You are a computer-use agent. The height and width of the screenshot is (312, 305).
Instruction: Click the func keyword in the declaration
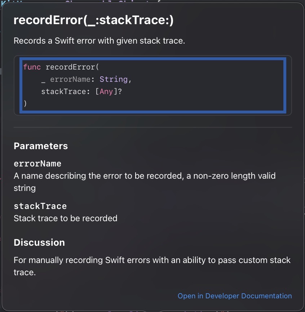[x=32, y=67]
